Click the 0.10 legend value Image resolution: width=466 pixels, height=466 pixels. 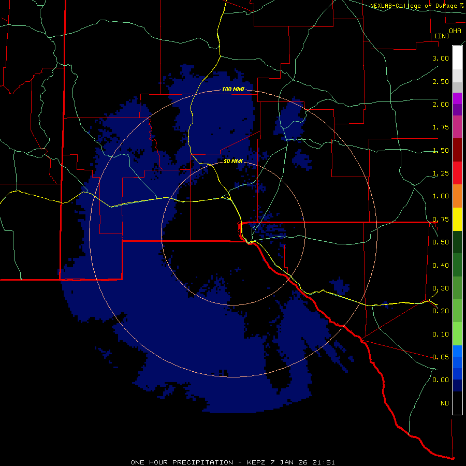[x=441, y=334]
